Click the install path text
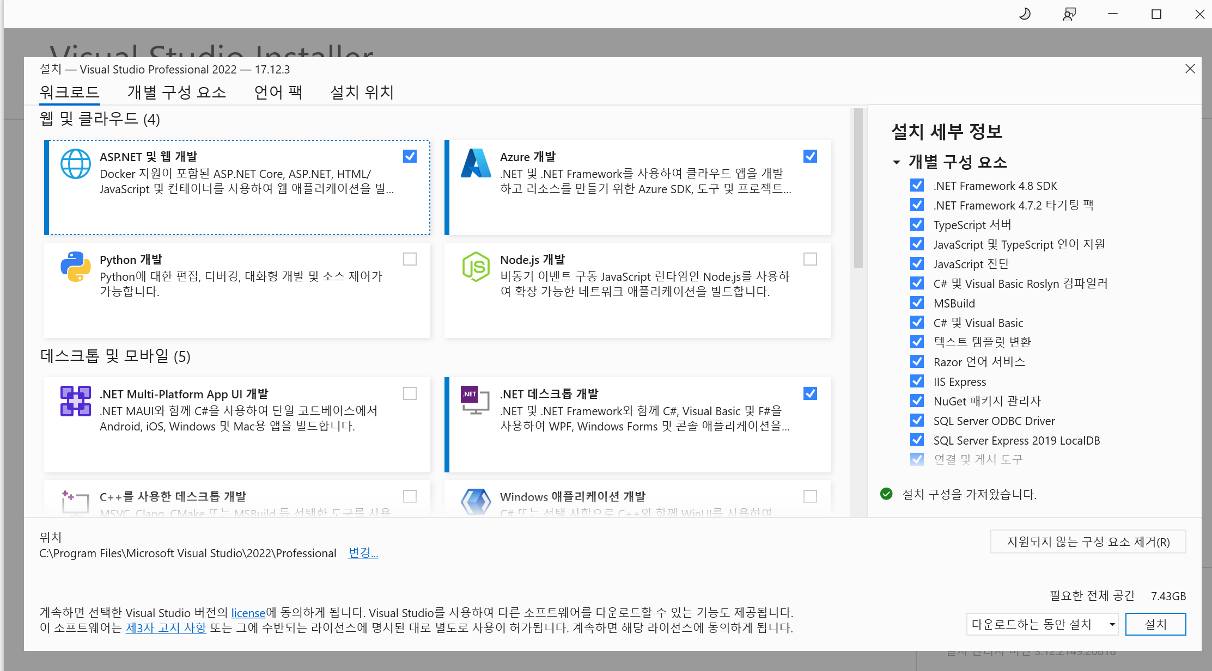The width and height of the screenshot is (1212, 671). click(188, 553)
